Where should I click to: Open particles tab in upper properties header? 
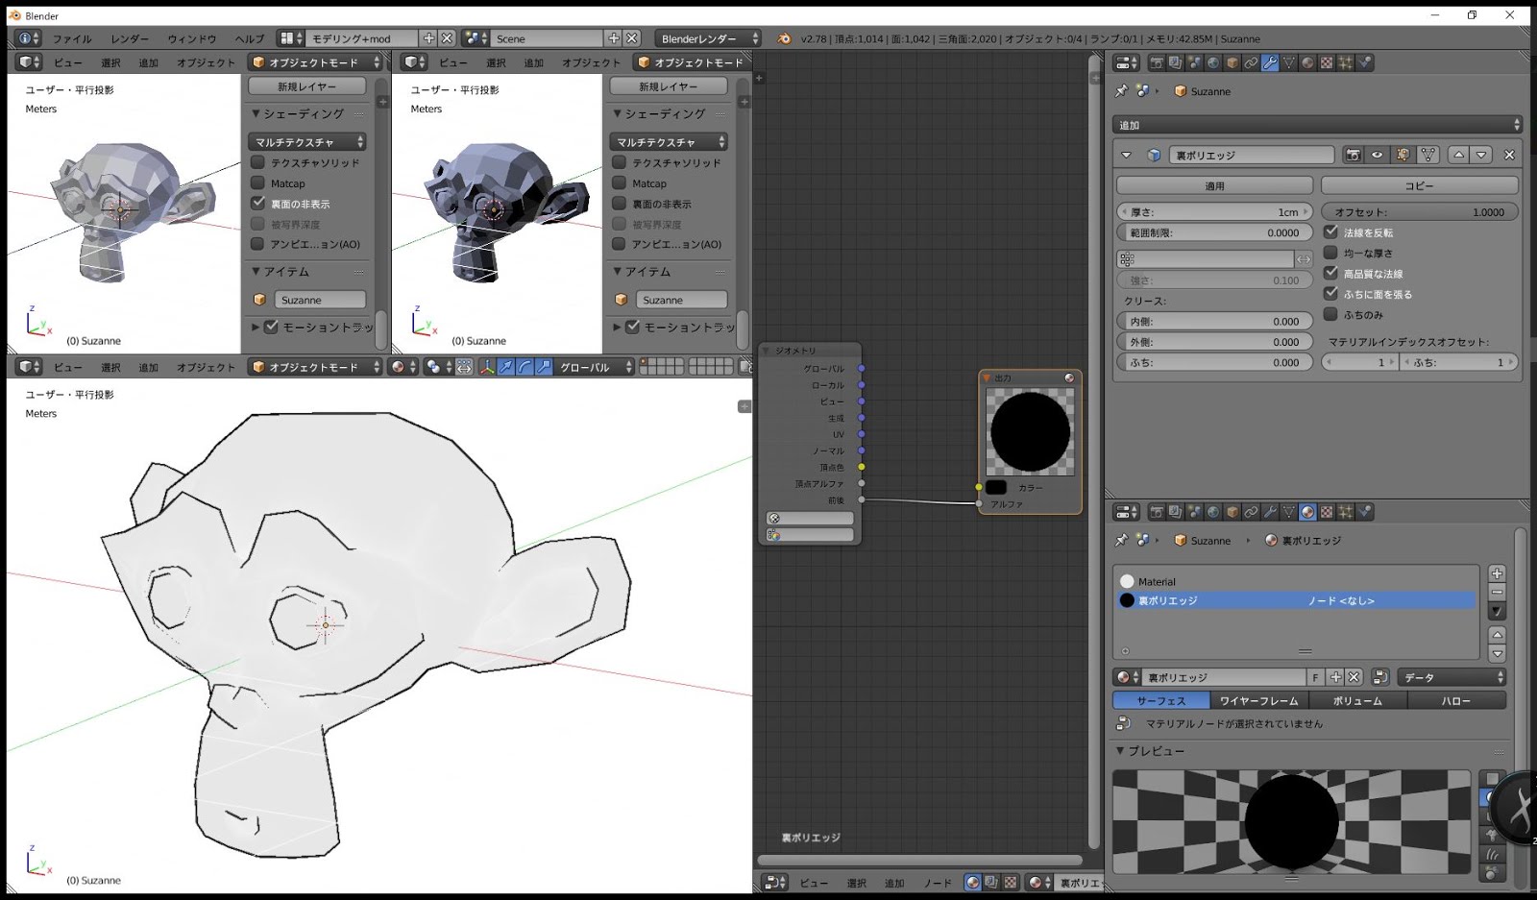click(1346, 62)
